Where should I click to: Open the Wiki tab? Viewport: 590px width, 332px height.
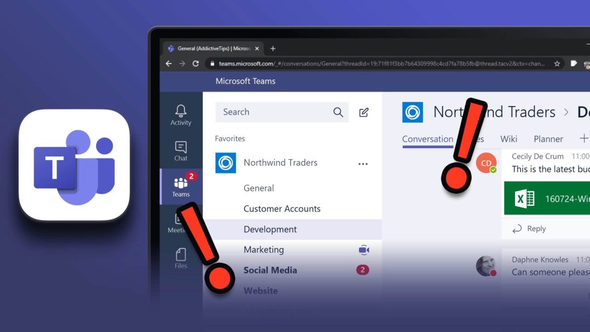pyautogui.click(x=509, y=139)
